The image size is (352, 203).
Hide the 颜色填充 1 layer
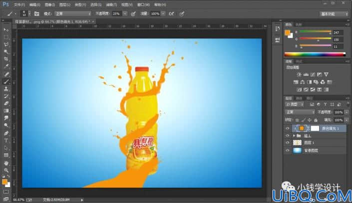(288, 128)
